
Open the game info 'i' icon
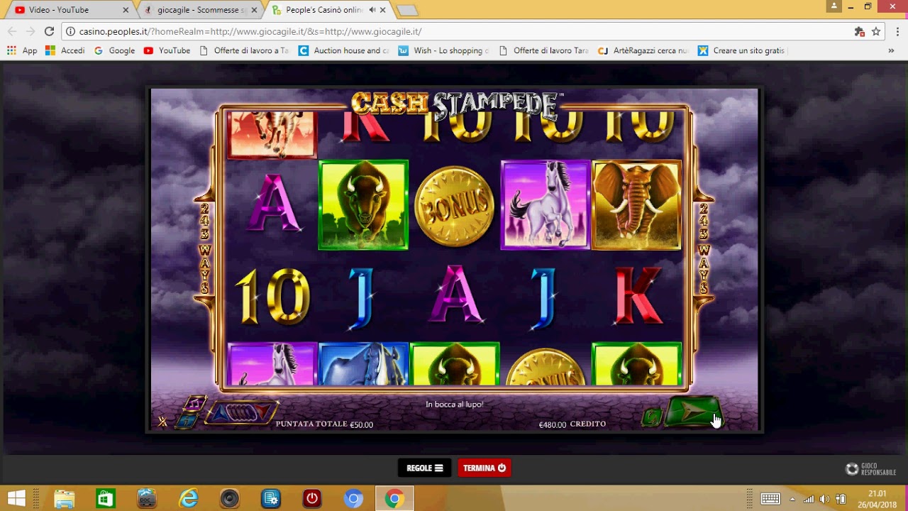pyautogui.click(x=187, y=421)
